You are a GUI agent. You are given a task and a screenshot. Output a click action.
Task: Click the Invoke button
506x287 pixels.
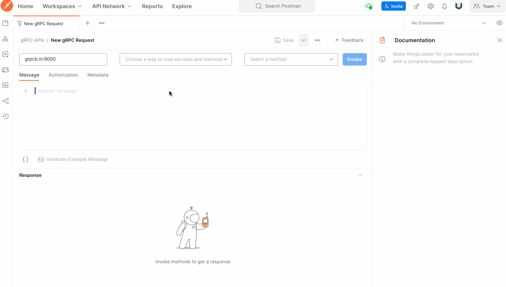354,59
